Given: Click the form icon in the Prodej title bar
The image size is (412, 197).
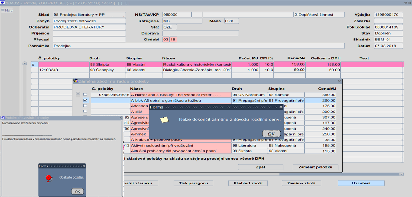Looking at the screenshot, I should (x=3, y=3).
